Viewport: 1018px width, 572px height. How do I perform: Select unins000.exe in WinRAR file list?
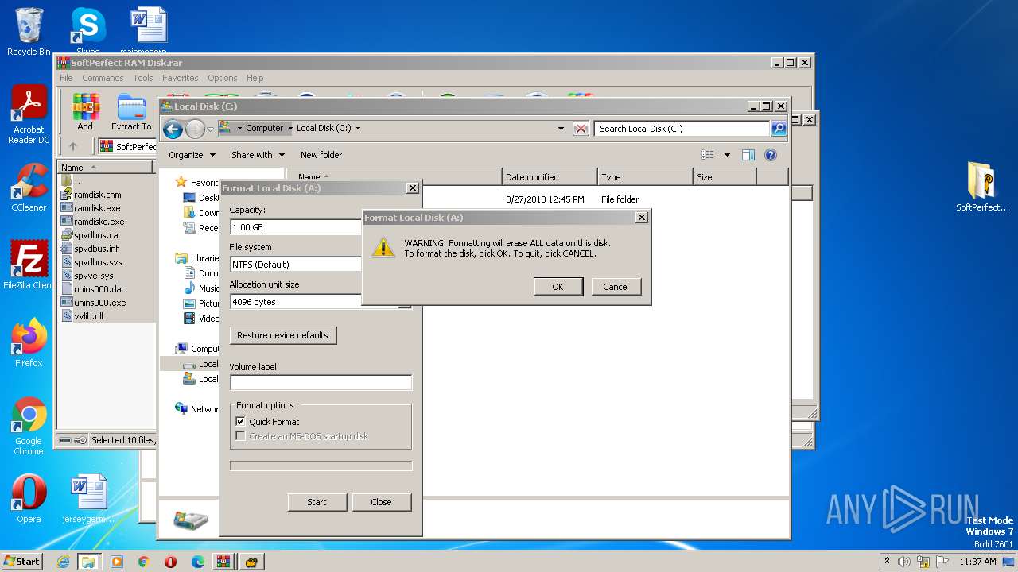click(x=99, y=303)
